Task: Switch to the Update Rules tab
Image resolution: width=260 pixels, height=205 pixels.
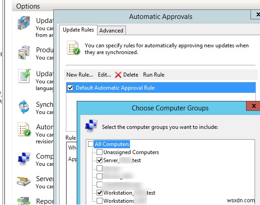Action: tap(78, 30)
